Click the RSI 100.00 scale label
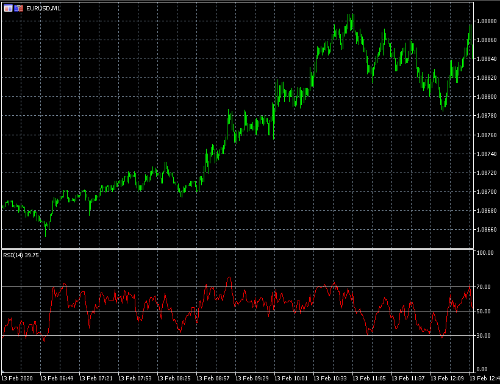The height and width of the screenshot is (384, 500). (x=485, y=253)
